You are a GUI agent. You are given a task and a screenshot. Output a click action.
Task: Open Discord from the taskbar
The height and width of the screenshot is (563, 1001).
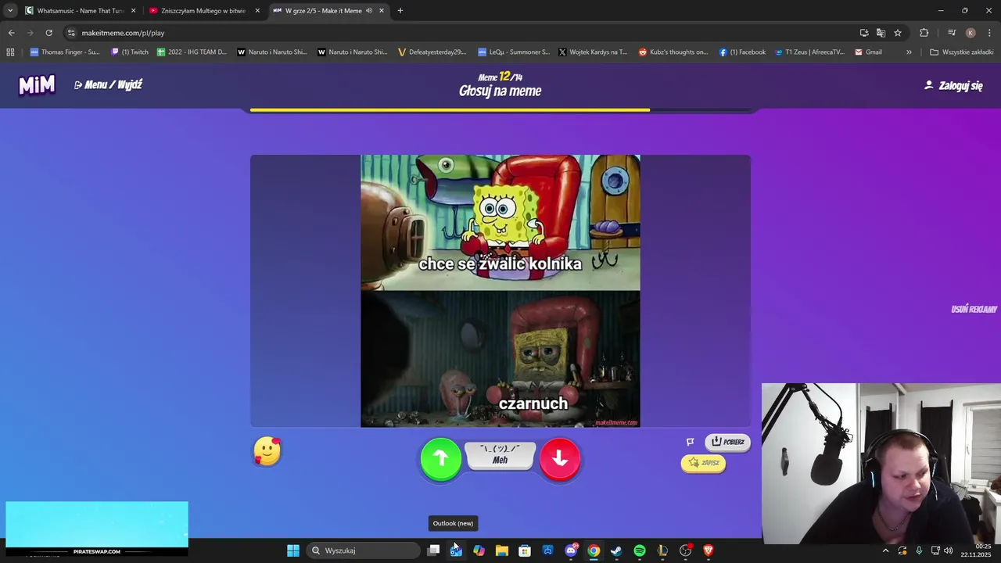pyautogui.click(x=571, y=550)
